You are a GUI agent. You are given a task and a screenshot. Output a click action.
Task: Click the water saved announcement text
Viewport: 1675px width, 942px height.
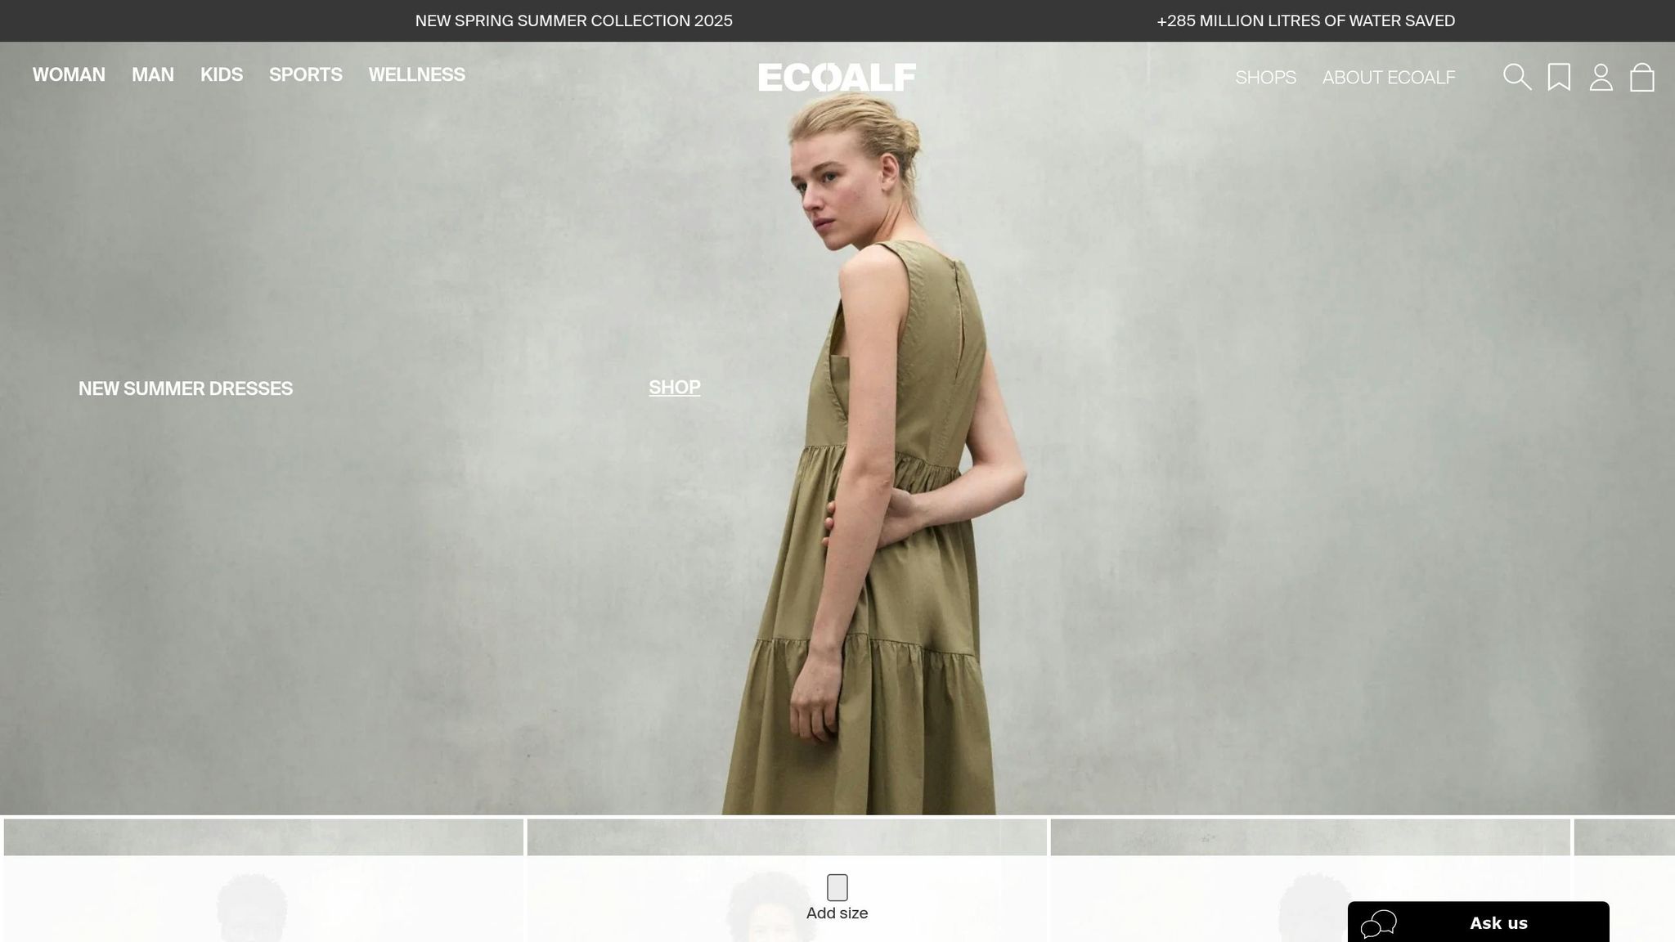tap(1306, 21)
